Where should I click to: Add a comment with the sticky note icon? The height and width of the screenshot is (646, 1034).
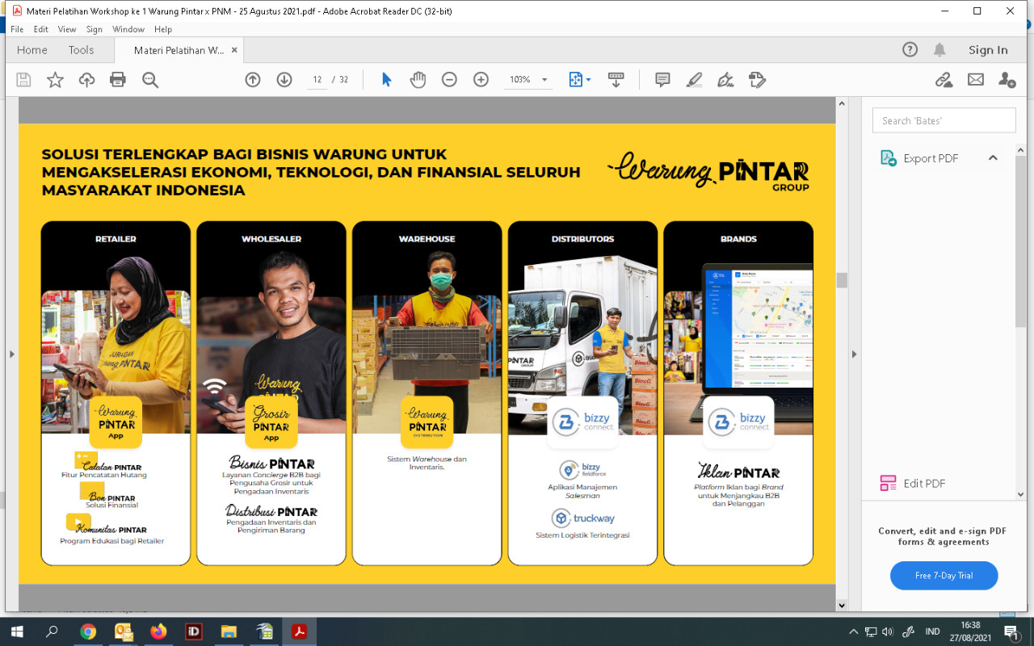pos(662,80)
